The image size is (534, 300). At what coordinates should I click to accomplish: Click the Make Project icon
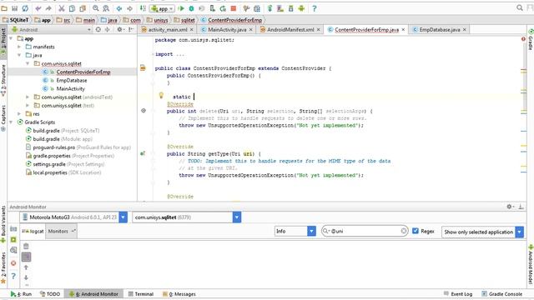(143, 8)
